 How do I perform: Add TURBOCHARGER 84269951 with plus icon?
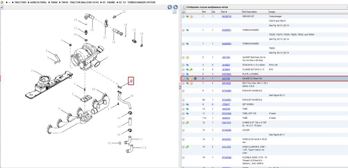pyautogui.click(x=183, y=30)
